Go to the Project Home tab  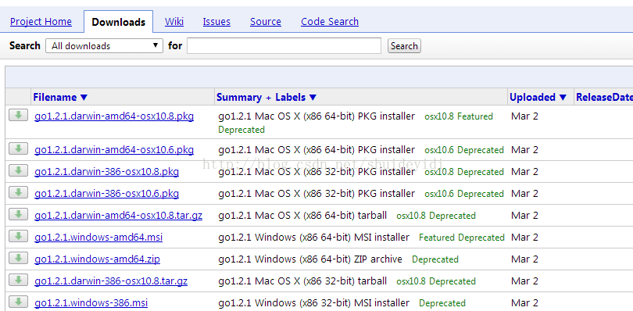(x=41, y=21)
